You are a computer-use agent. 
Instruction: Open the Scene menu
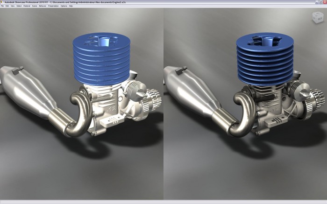click(x=34, y=6)
